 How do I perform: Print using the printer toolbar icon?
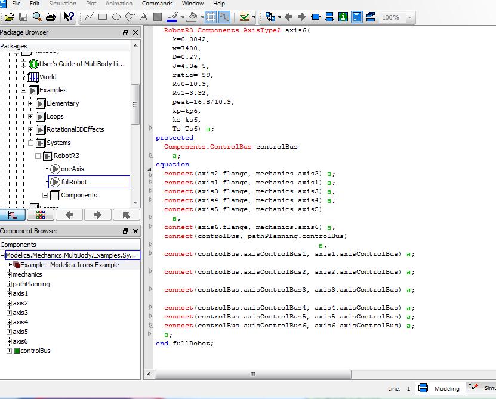[x=51, y=17]
